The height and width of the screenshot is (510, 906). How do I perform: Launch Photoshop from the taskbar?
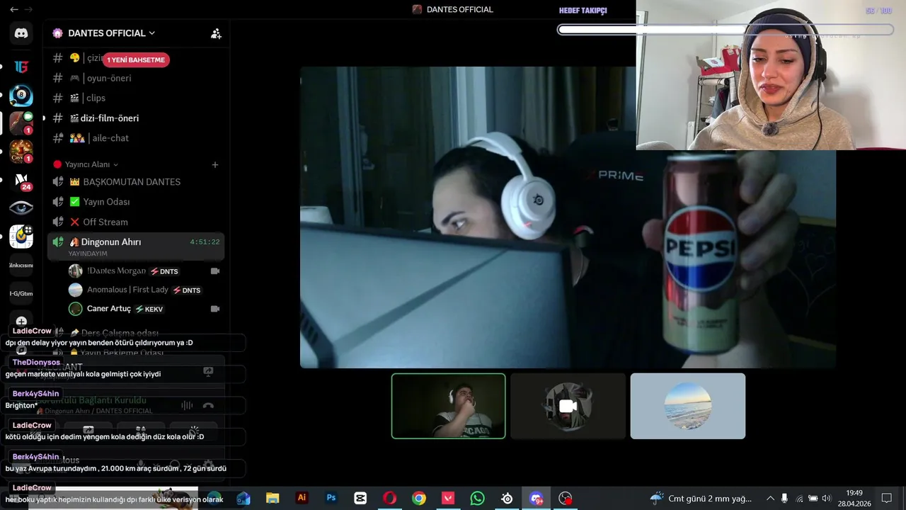tap(331, 498)
